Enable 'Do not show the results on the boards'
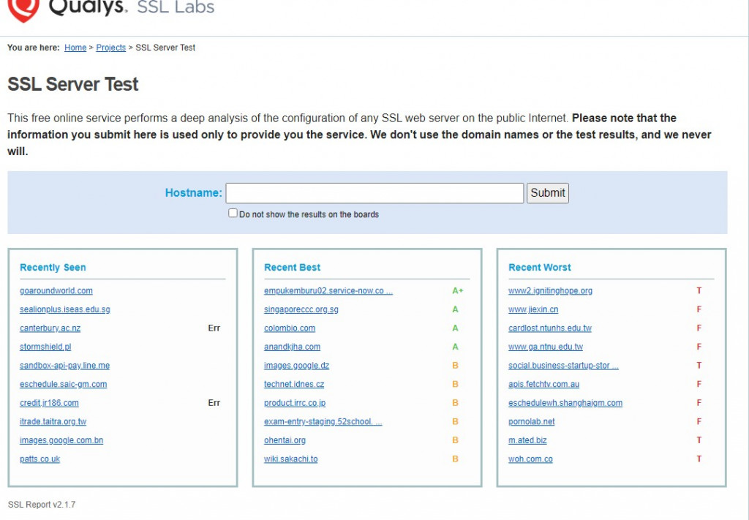 pyautogui.click(x=233, y=214)
